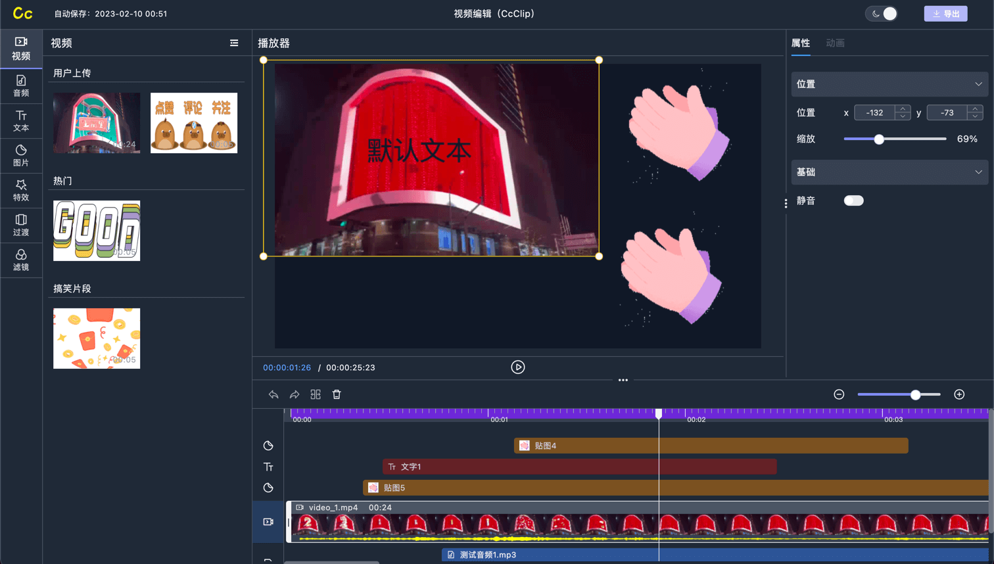Screen dimensions: 994x564
Task: Open the 文本 sidebar section
Action: 21,121
